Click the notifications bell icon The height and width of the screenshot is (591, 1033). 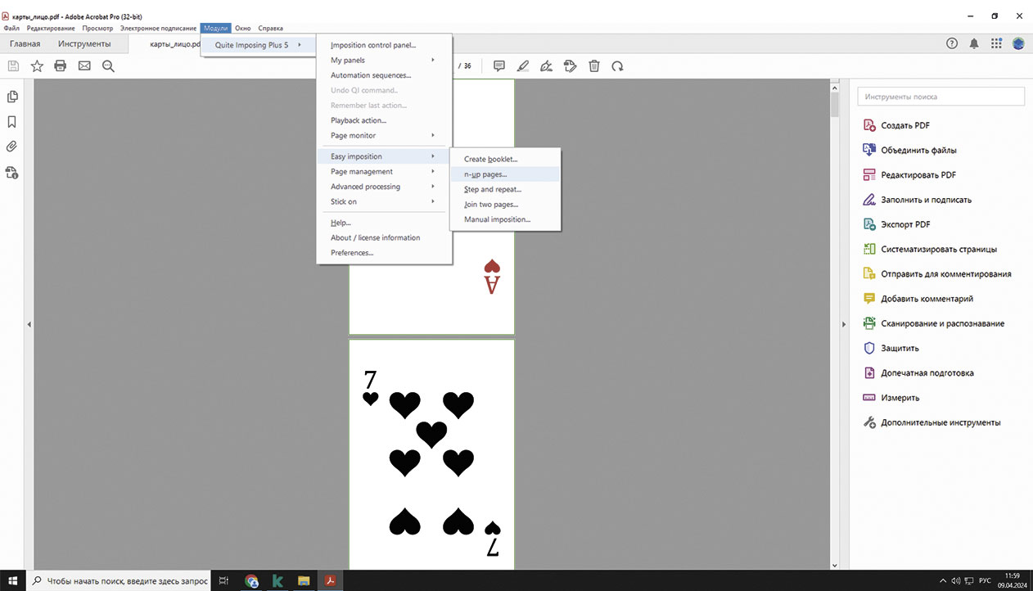[974, 43]
